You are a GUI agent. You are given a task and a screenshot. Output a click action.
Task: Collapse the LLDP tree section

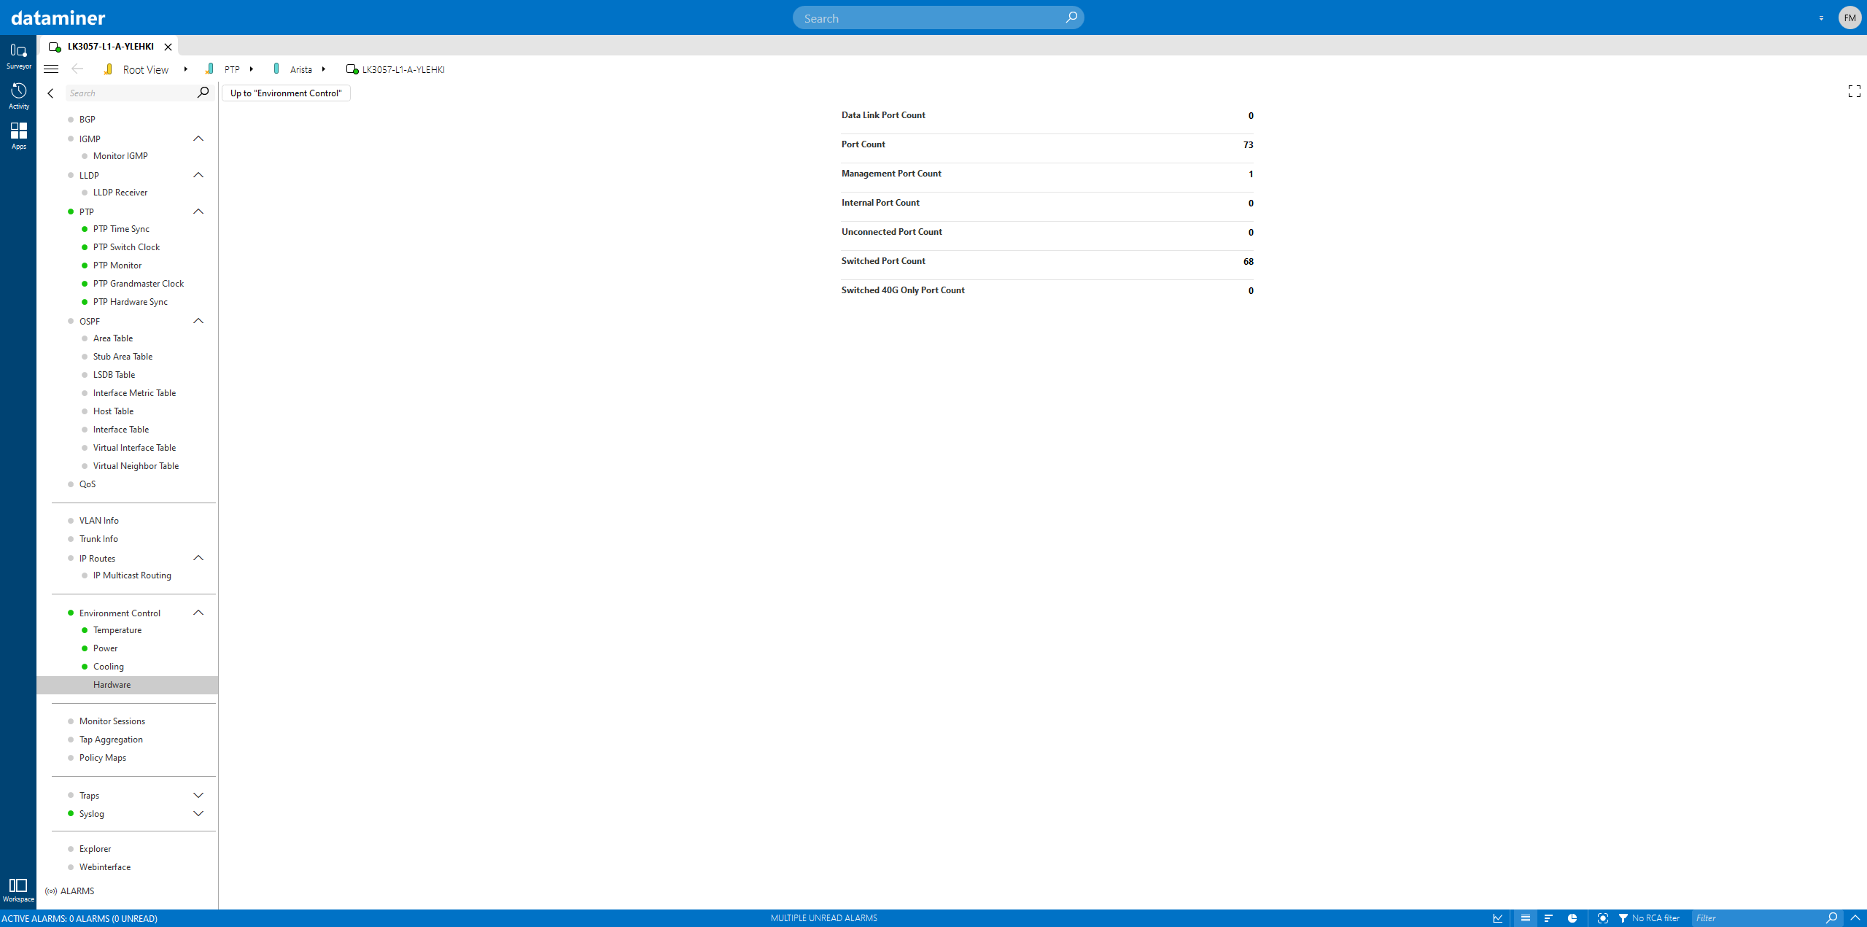click(198, 175)
